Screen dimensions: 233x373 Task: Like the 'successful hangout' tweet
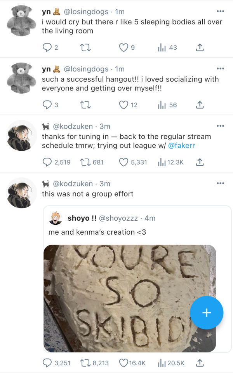(x=123, y=105)
